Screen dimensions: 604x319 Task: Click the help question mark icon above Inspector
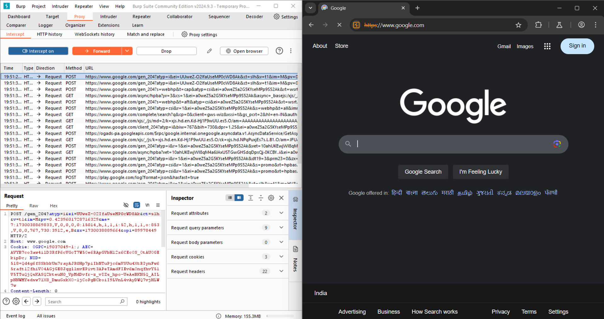coord(279,51)
